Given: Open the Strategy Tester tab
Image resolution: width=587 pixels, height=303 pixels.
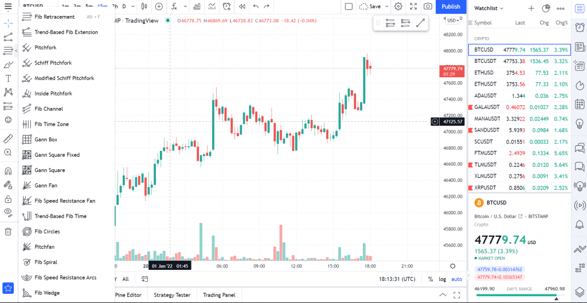Looking at the screenshot, I should 172,295.
